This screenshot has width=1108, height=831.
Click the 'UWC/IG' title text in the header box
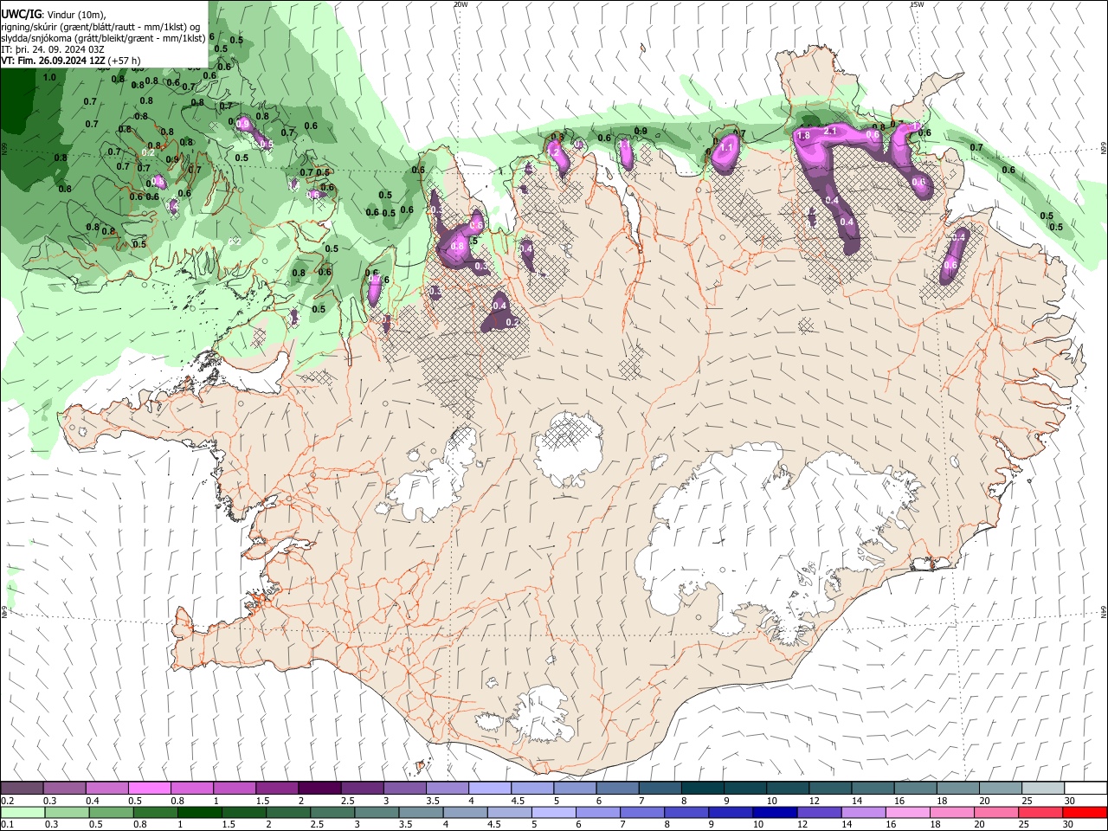pyautogui.click(x=21, y=14)
